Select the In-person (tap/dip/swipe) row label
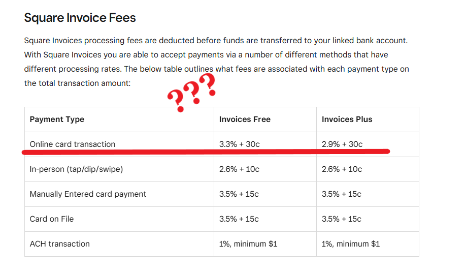 point(76,169)
